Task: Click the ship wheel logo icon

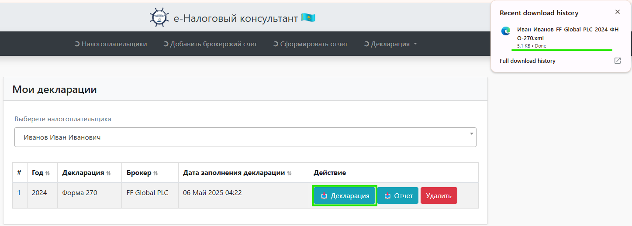Action: click(159, 18)
